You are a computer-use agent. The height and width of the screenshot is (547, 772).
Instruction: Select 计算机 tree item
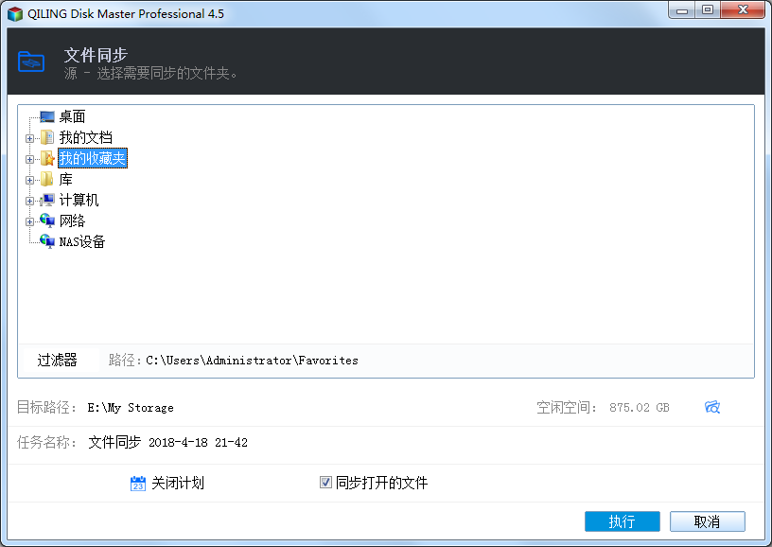(79, 200)
